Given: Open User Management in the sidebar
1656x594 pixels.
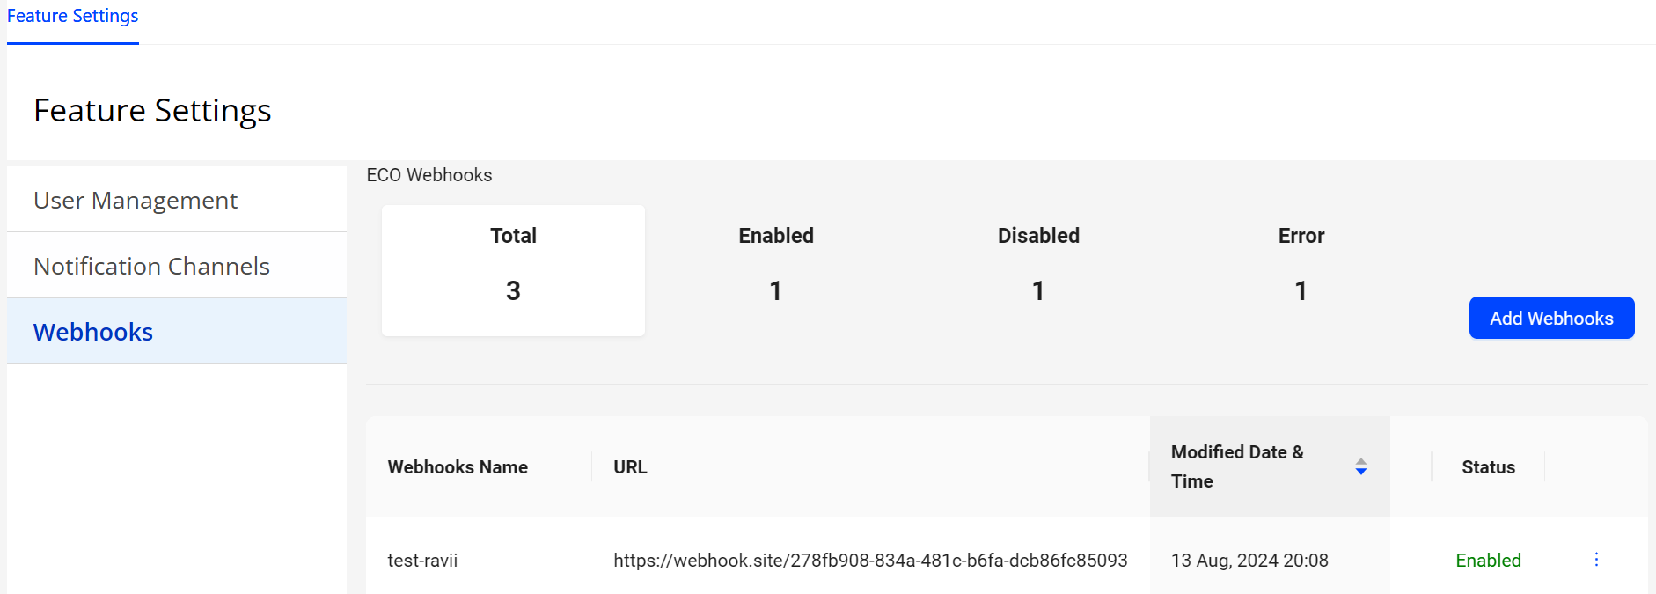Looking at the screenshot, I should pos(136,201).
